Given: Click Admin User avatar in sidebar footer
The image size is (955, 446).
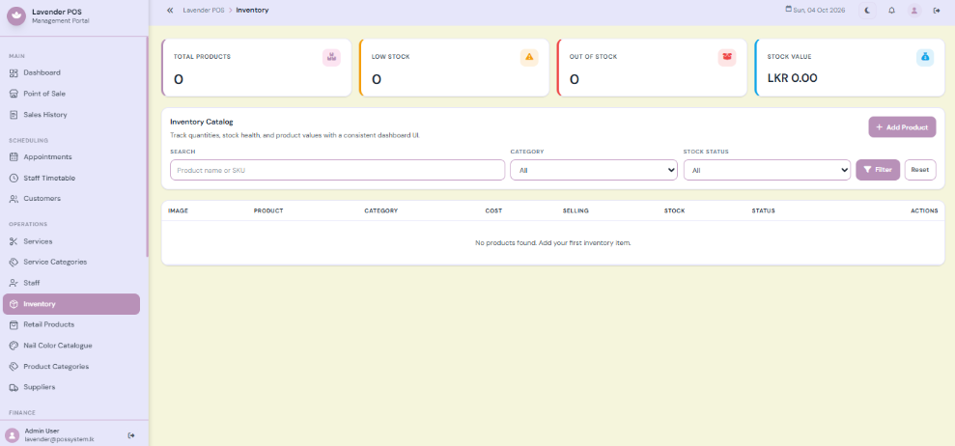Looking at the screenshot, I should (x=13, y=435).
